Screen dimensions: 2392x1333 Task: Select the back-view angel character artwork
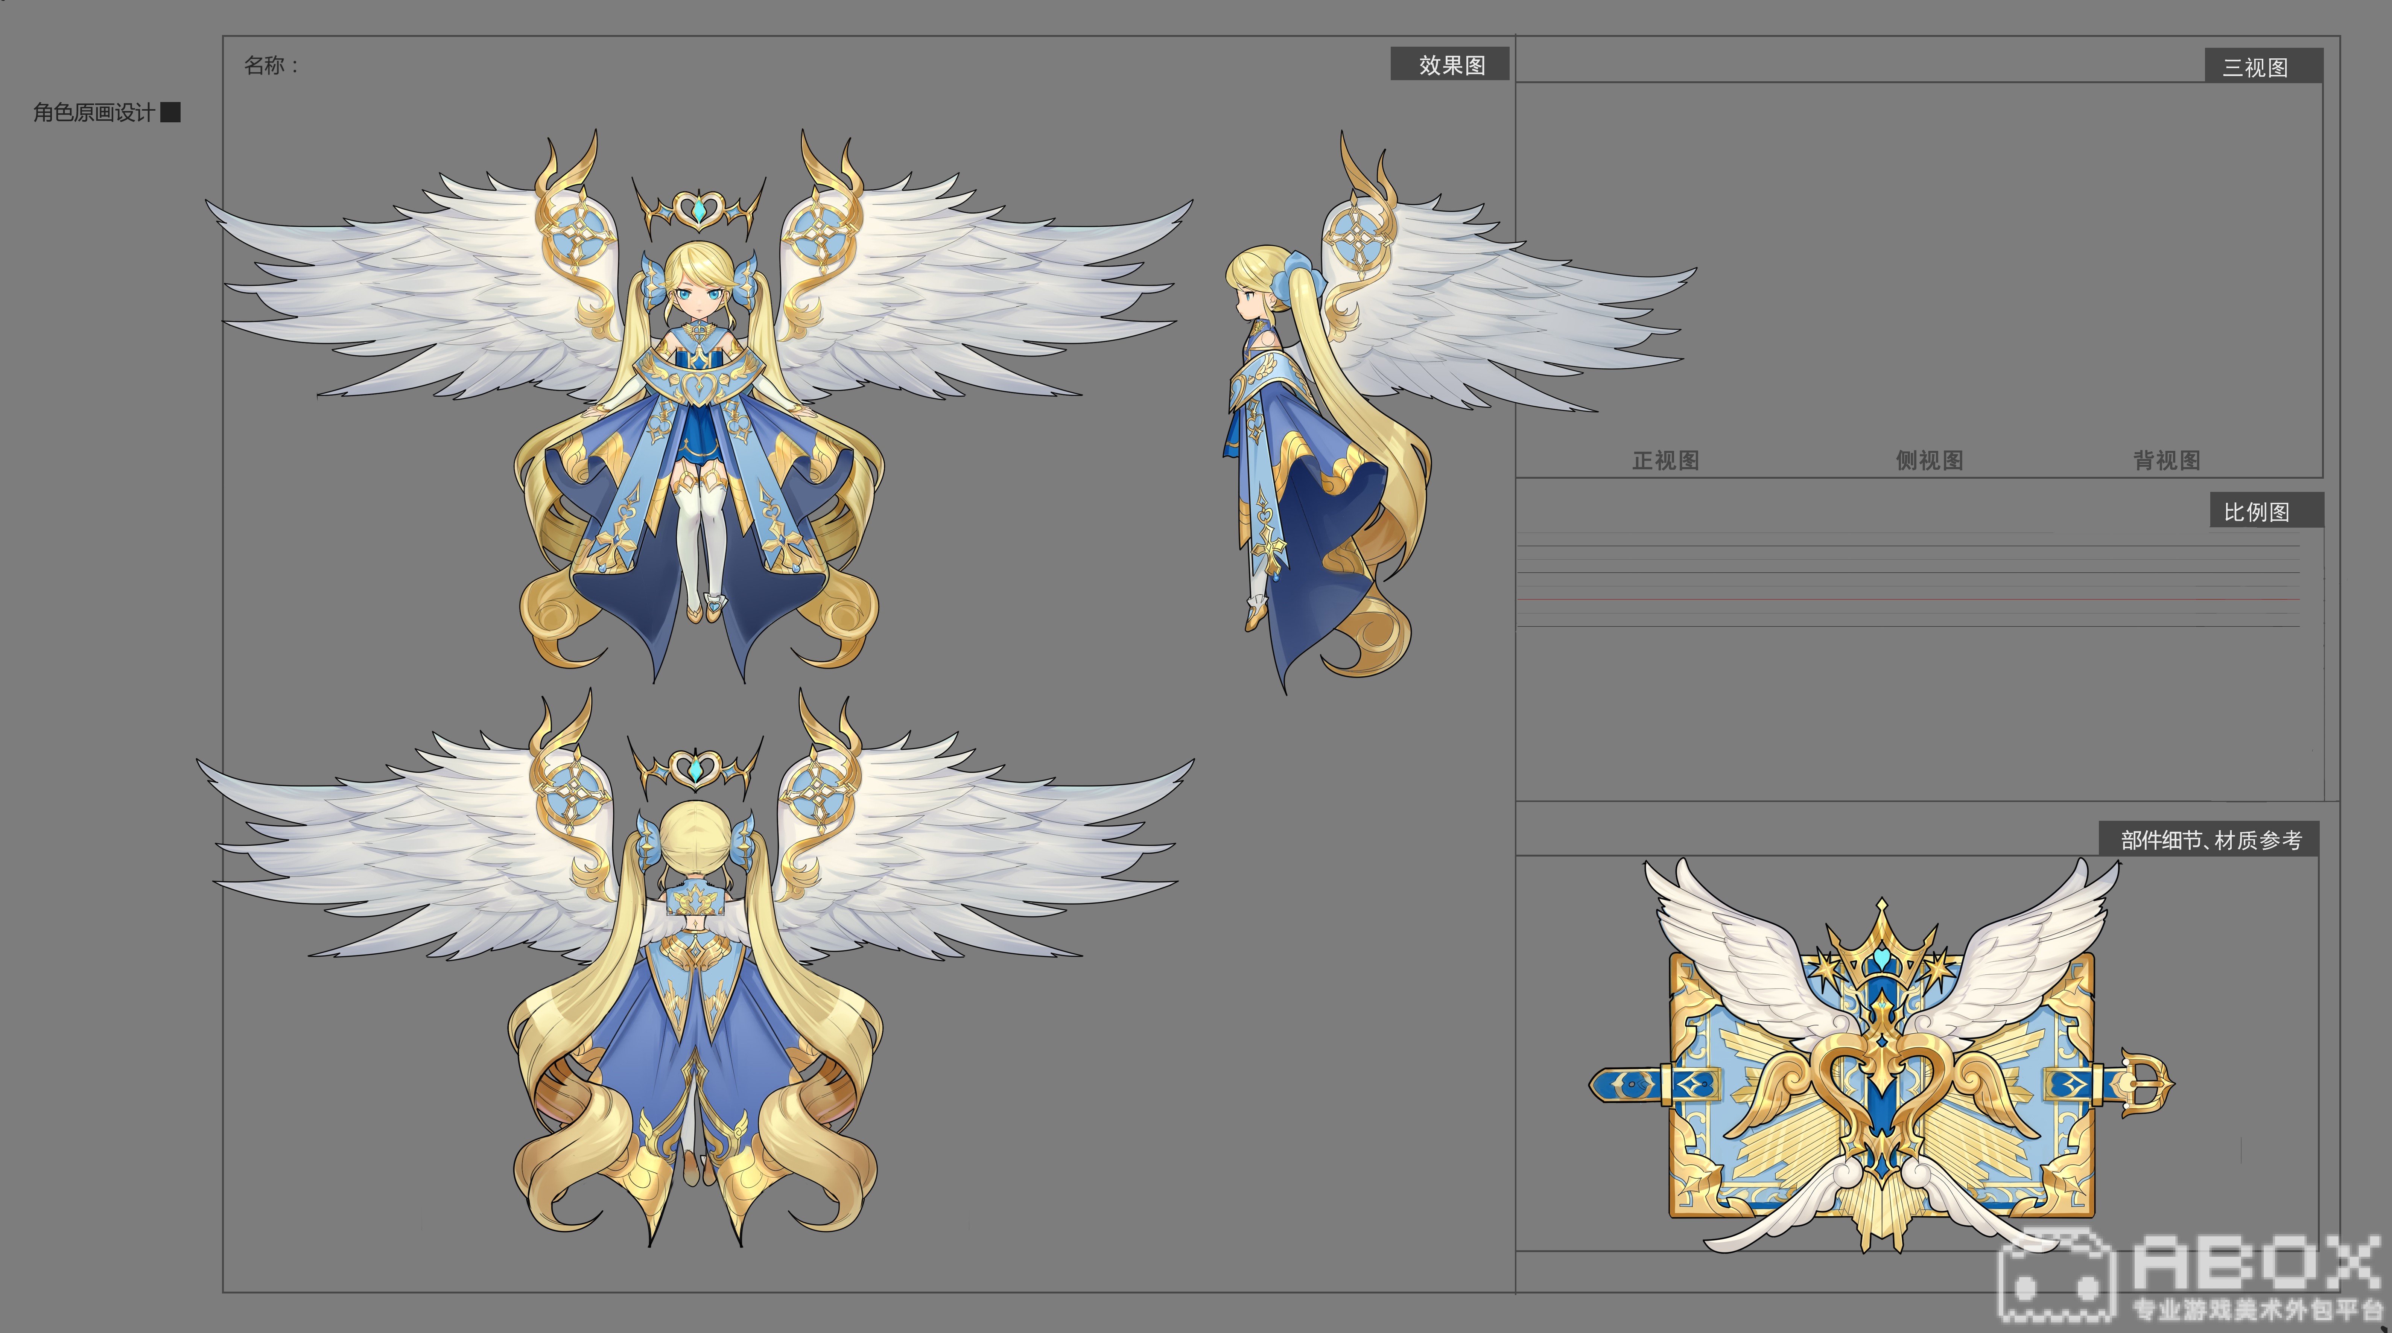[x=695, y=967]
